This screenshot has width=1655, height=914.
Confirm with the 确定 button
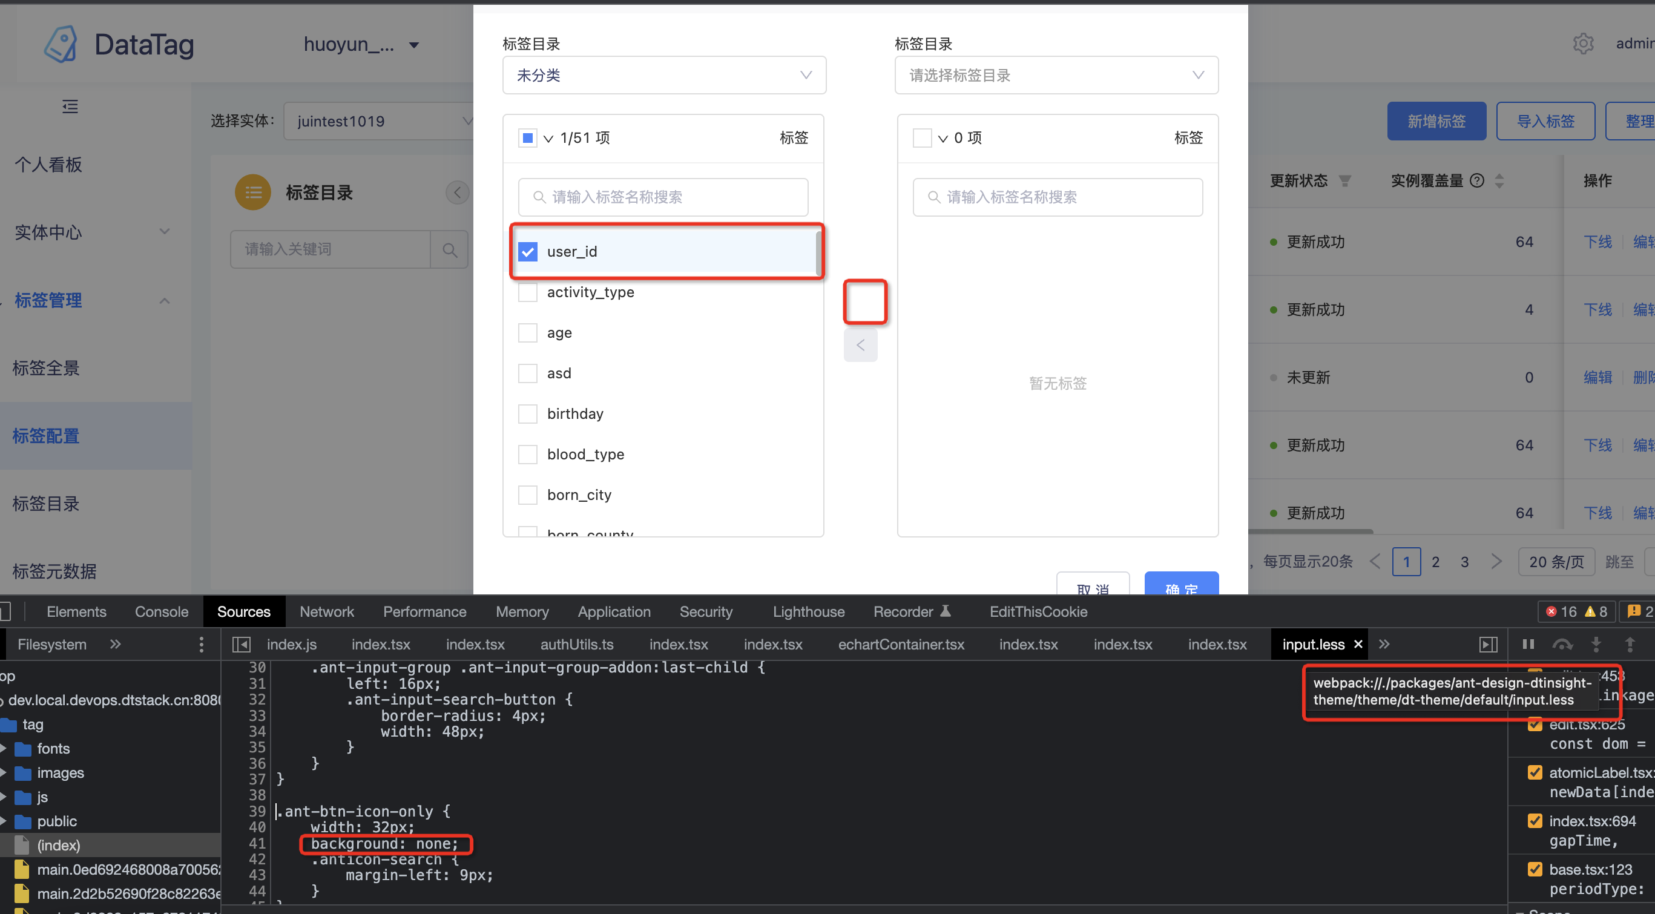point(1181,585)
